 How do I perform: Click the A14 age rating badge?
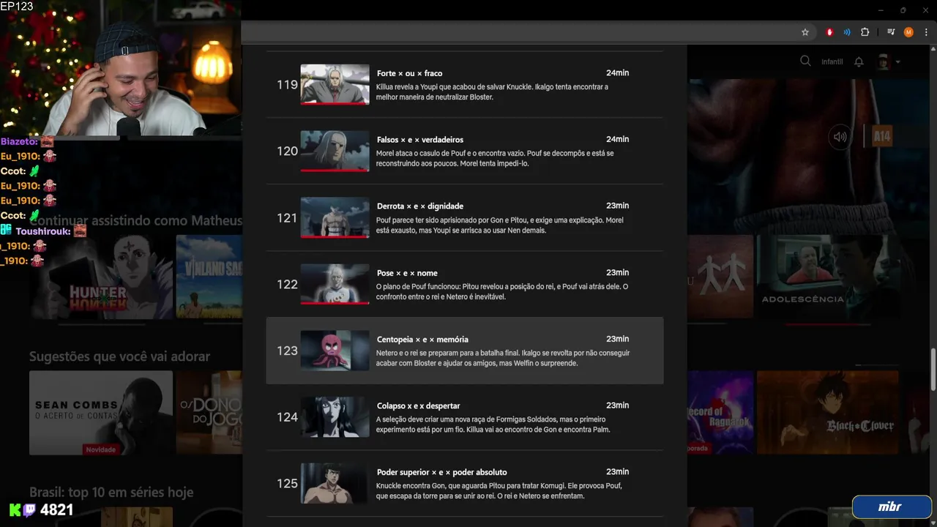882,136
